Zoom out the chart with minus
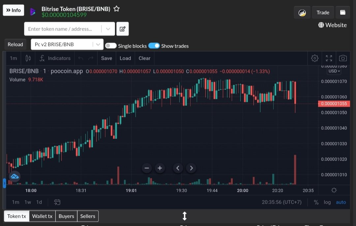356x226 pixels. point(147,168)
